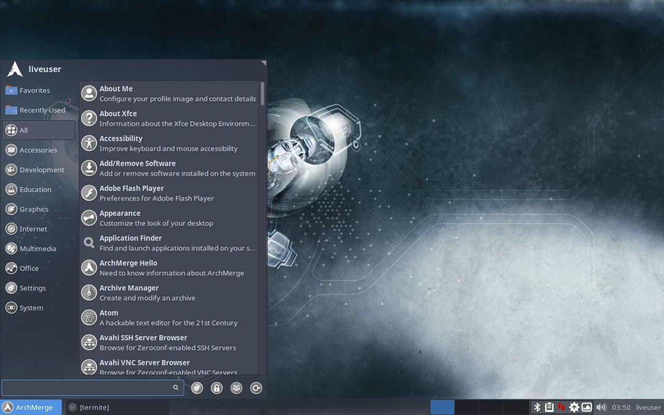Switch to the fourth workspace in pager

click(516, 407)
